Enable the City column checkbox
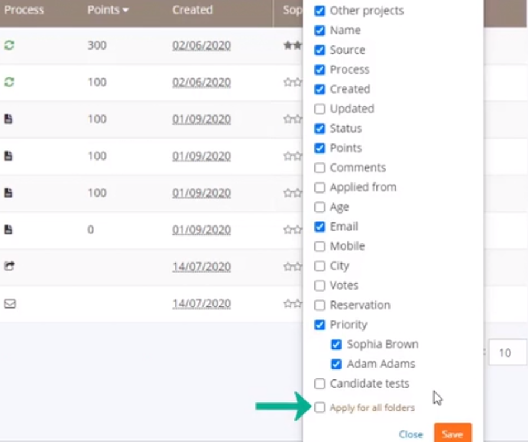Screen dimensions: 528x442 [x=320, y=266]
